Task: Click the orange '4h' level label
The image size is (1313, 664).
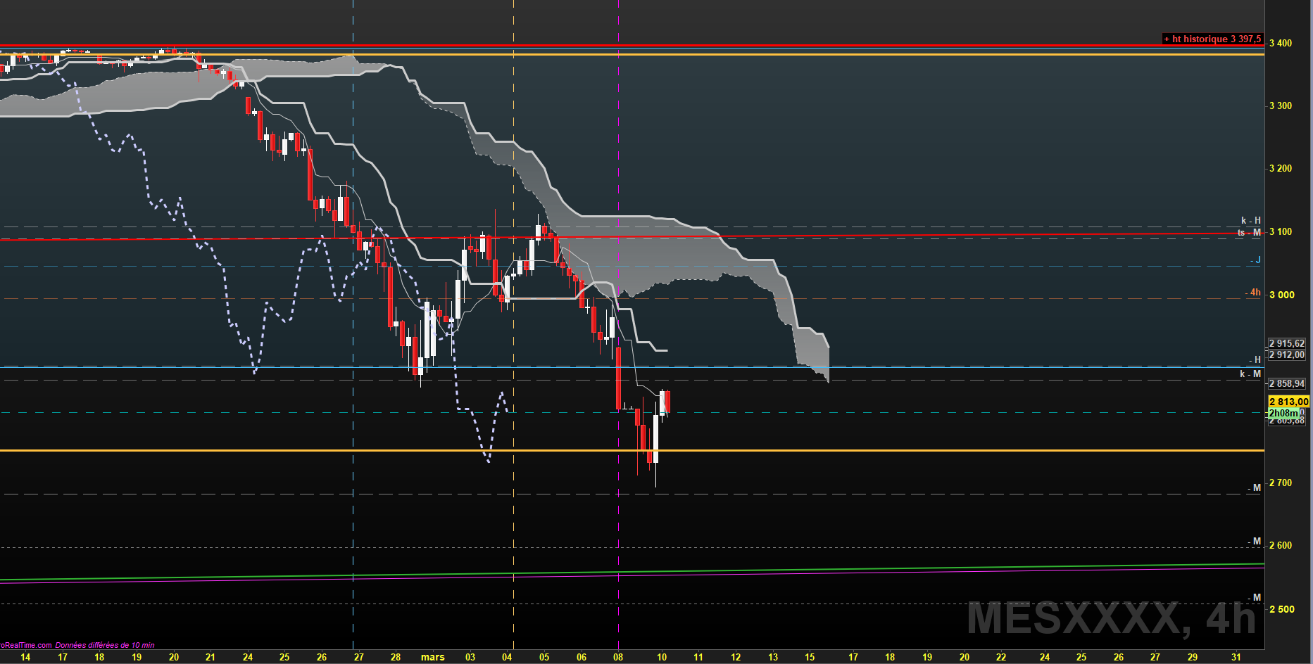Action: pos(1253,292)
